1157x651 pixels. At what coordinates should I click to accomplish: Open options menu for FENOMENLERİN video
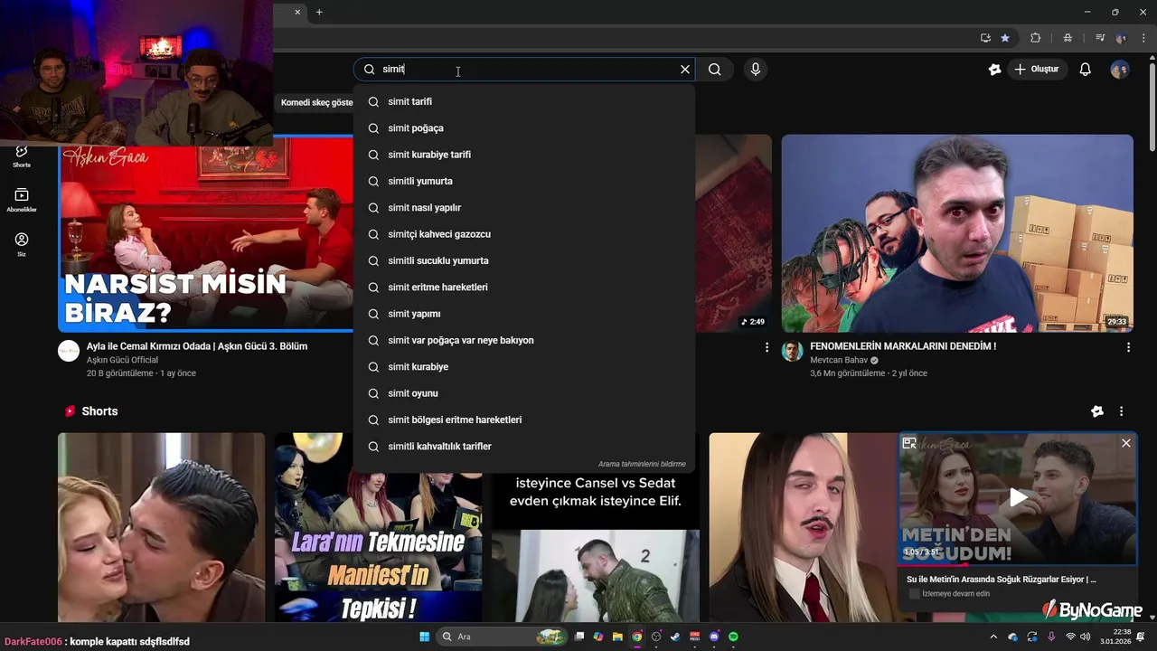[1128, 347]
